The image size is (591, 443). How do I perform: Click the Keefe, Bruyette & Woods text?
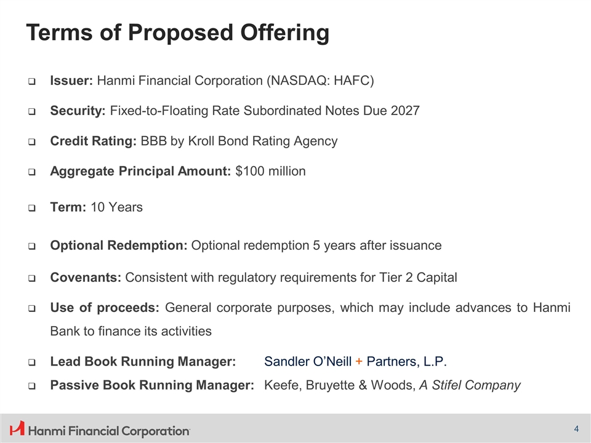point(340,386)
